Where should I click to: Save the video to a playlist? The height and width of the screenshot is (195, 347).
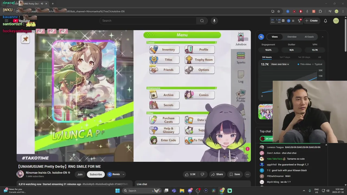pyautogui.click(x=235, y=174)
